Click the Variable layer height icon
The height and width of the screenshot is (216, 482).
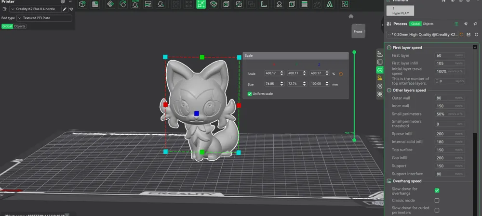(x=304, y=4)
